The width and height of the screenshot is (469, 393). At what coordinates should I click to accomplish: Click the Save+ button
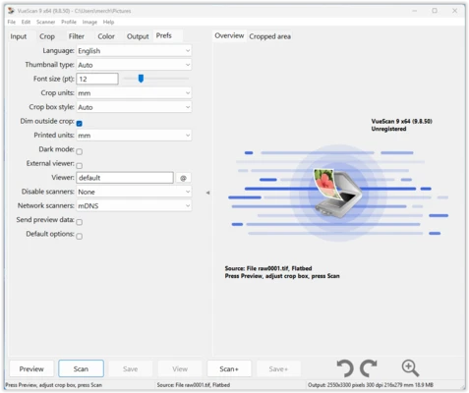click(278, 368)
